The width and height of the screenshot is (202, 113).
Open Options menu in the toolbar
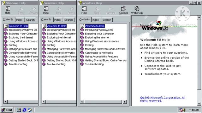pyautogui.click(x=123, y=10)
